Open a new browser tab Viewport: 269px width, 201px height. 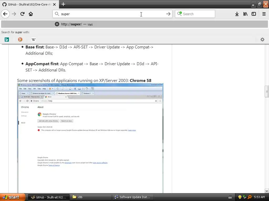coord(63,4)
